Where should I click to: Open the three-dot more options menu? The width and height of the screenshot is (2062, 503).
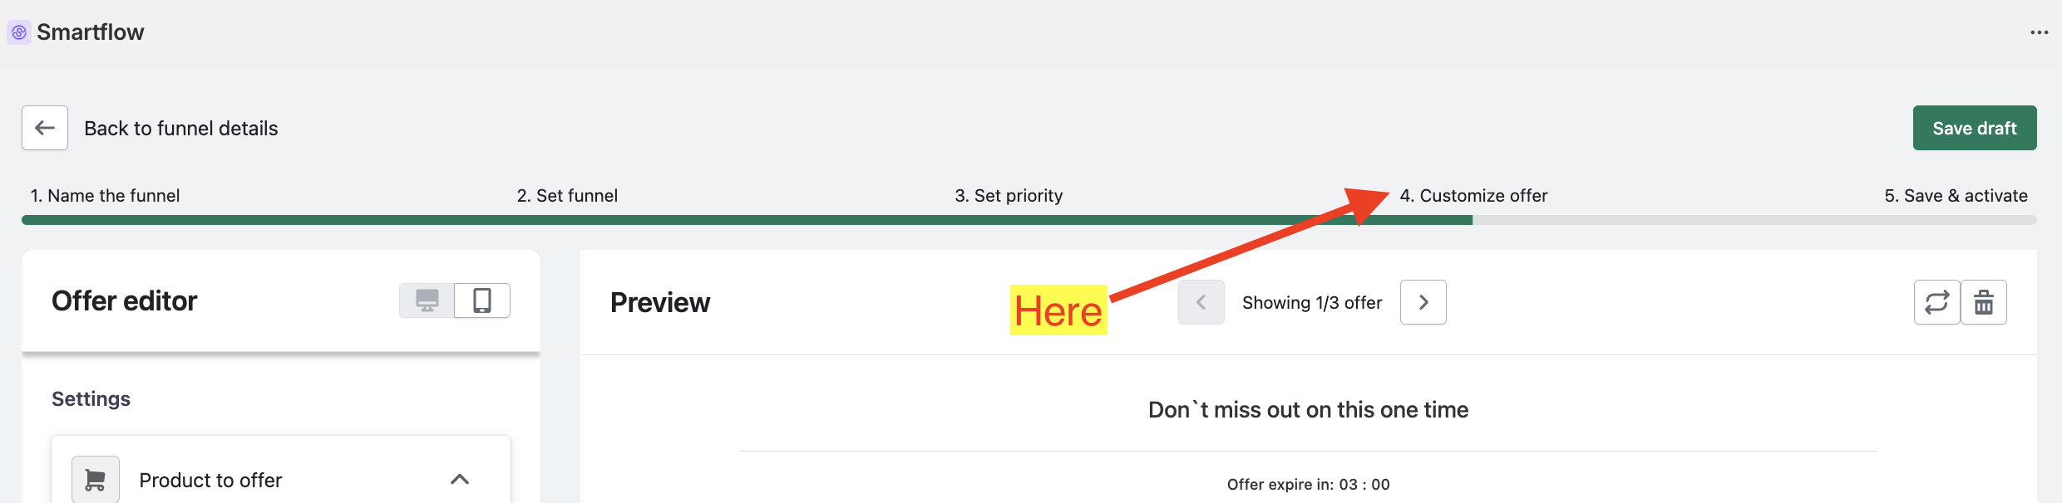(x=2039, y=32)
